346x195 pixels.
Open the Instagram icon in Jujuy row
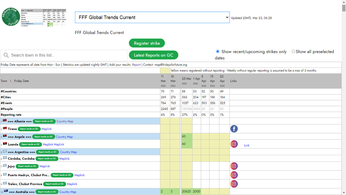(234, 166)
